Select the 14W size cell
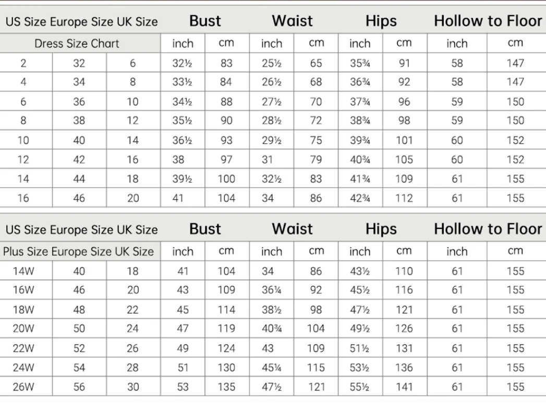This screenshot has width=546, height=417. 23,271
